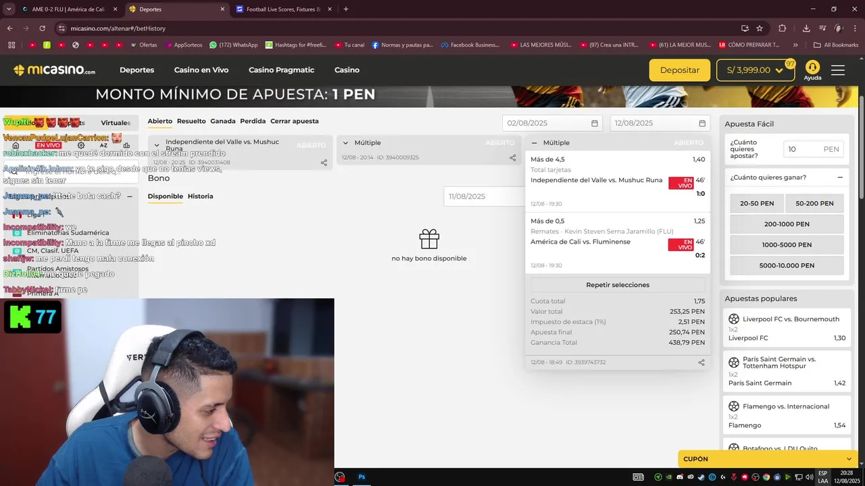Click the micasino.com logo
The height and width of the screenshot is (486, 865).
pyautogui.click(x=54, y=70)
